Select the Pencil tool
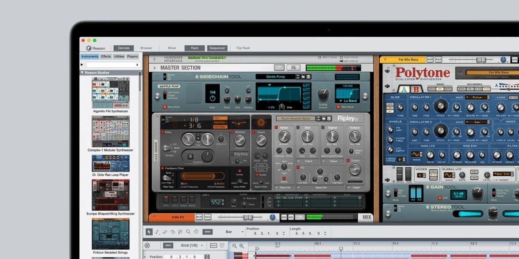The width and height of the screenshot is (519, 259). tap(157, 232)
